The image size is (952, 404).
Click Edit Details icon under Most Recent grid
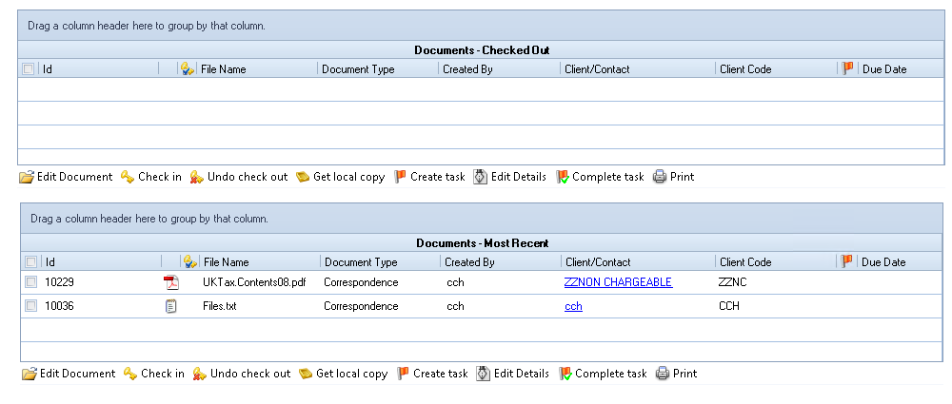[484, 374]
